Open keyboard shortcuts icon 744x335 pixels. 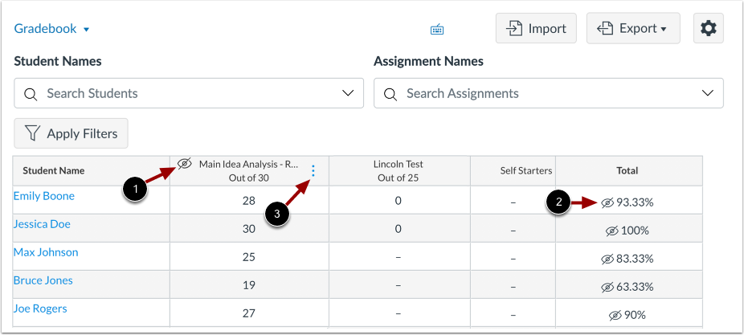pos(437,30)
